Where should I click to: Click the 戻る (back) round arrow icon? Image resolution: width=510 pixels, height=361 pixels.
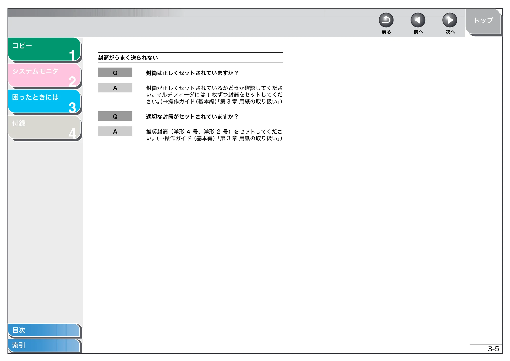pos(386,20)
